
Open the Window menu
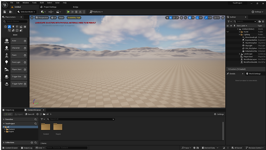[26, 3]
